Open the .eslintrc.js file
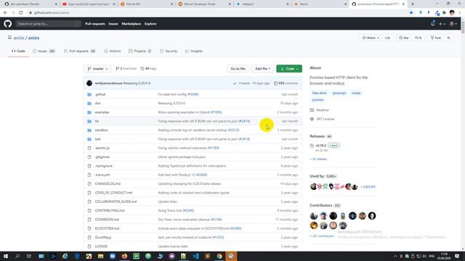465x261 pixels. [x=102, y=148]
